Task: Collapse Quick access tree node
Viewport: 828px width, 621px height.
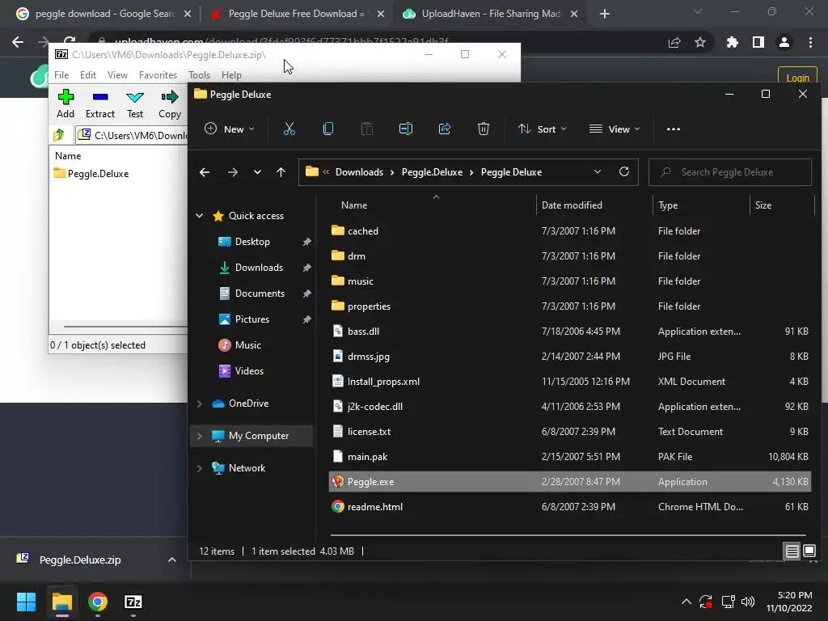Action: coord(200,215)
